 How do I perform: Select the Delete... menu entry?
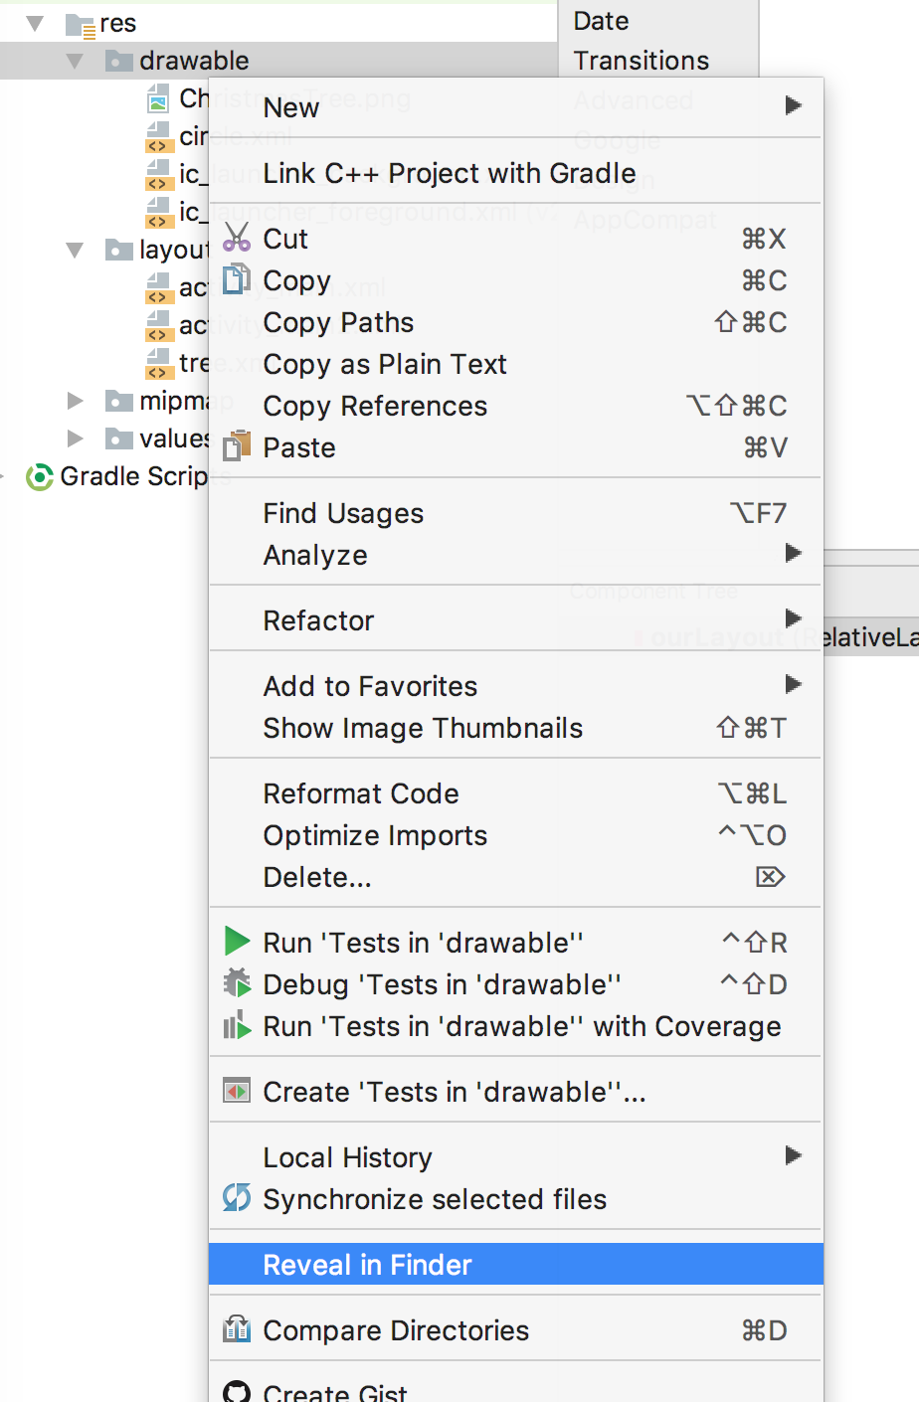point(516,877)
